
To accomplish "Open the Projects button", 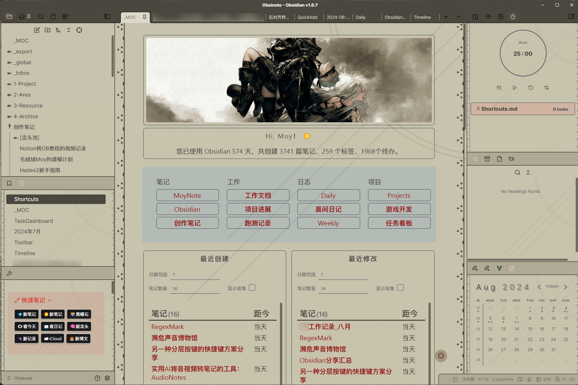I will [x=399, y=195].
